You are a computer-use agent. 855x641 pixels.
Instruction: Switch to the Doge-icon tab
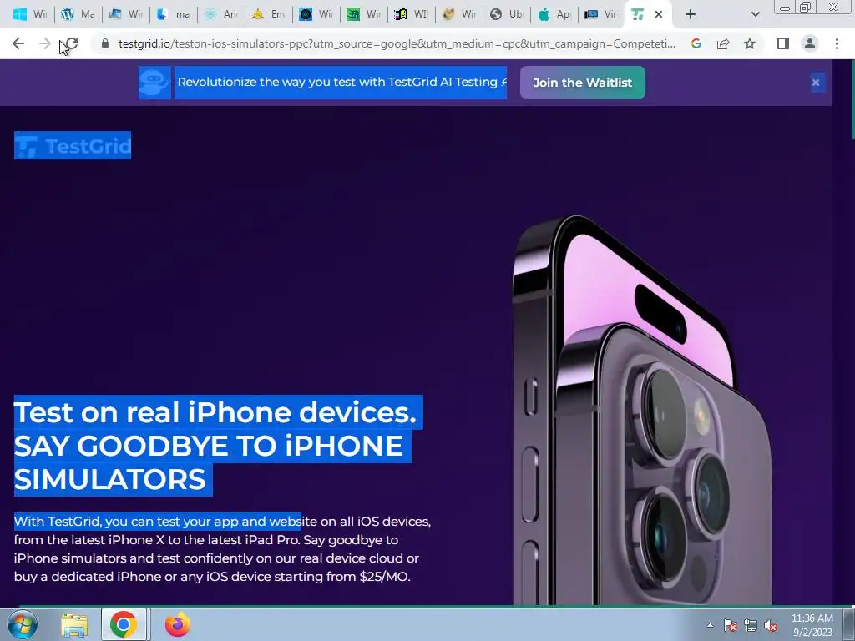pyautogui.click(x=459, y=15)
